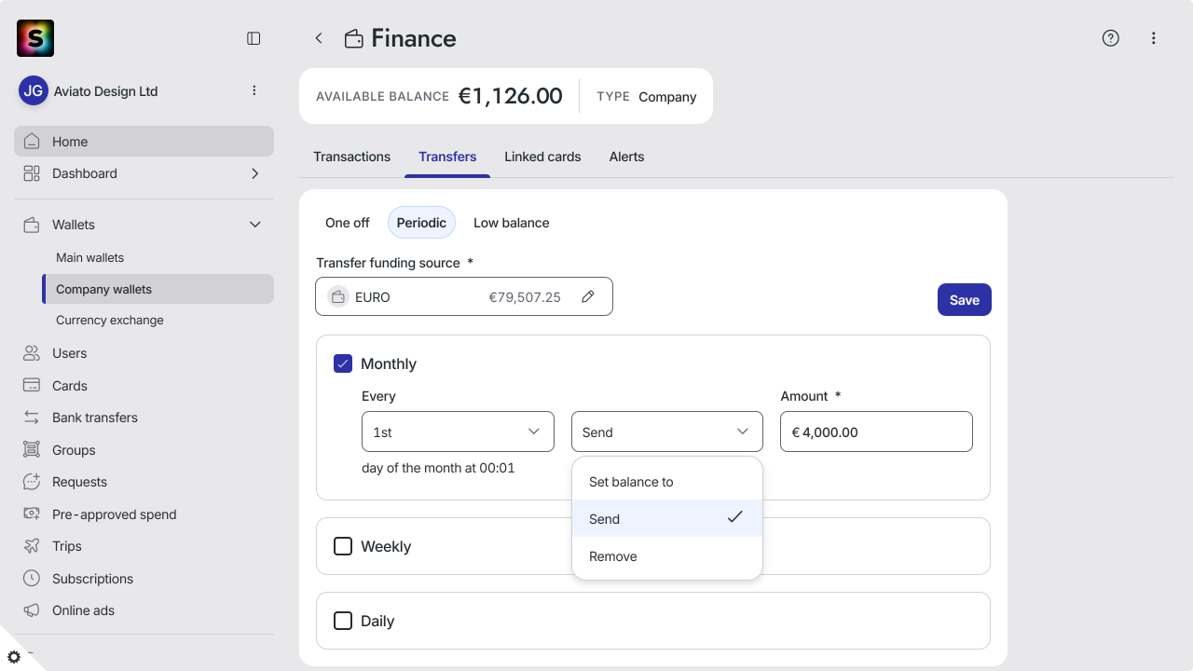Screen dimensions: 1193x671
Task: Open Company wallets in sidebar
Action: coord(158,289)
